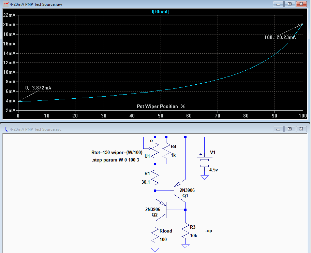Viewport: 311px width, 253px height.
Task: Select the R4 resistor symbol
Action: coord(166,151)
